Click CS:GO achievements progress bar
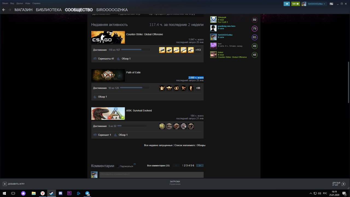350x197 pixels. pos(136,50)
